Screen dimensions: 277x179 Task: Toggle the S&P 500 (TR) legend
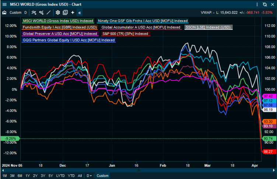(x=126, y=34)
